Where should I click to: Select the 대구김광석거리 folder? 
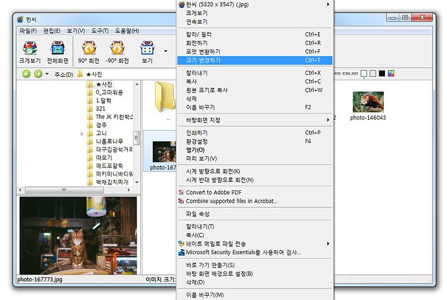(x=114, y=149)
